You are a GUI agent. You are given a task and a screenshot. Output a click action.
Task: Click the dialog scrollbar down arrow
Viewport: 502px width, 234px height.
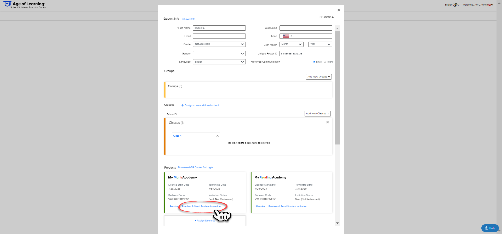pyautogui.click(x=337, y=223)
